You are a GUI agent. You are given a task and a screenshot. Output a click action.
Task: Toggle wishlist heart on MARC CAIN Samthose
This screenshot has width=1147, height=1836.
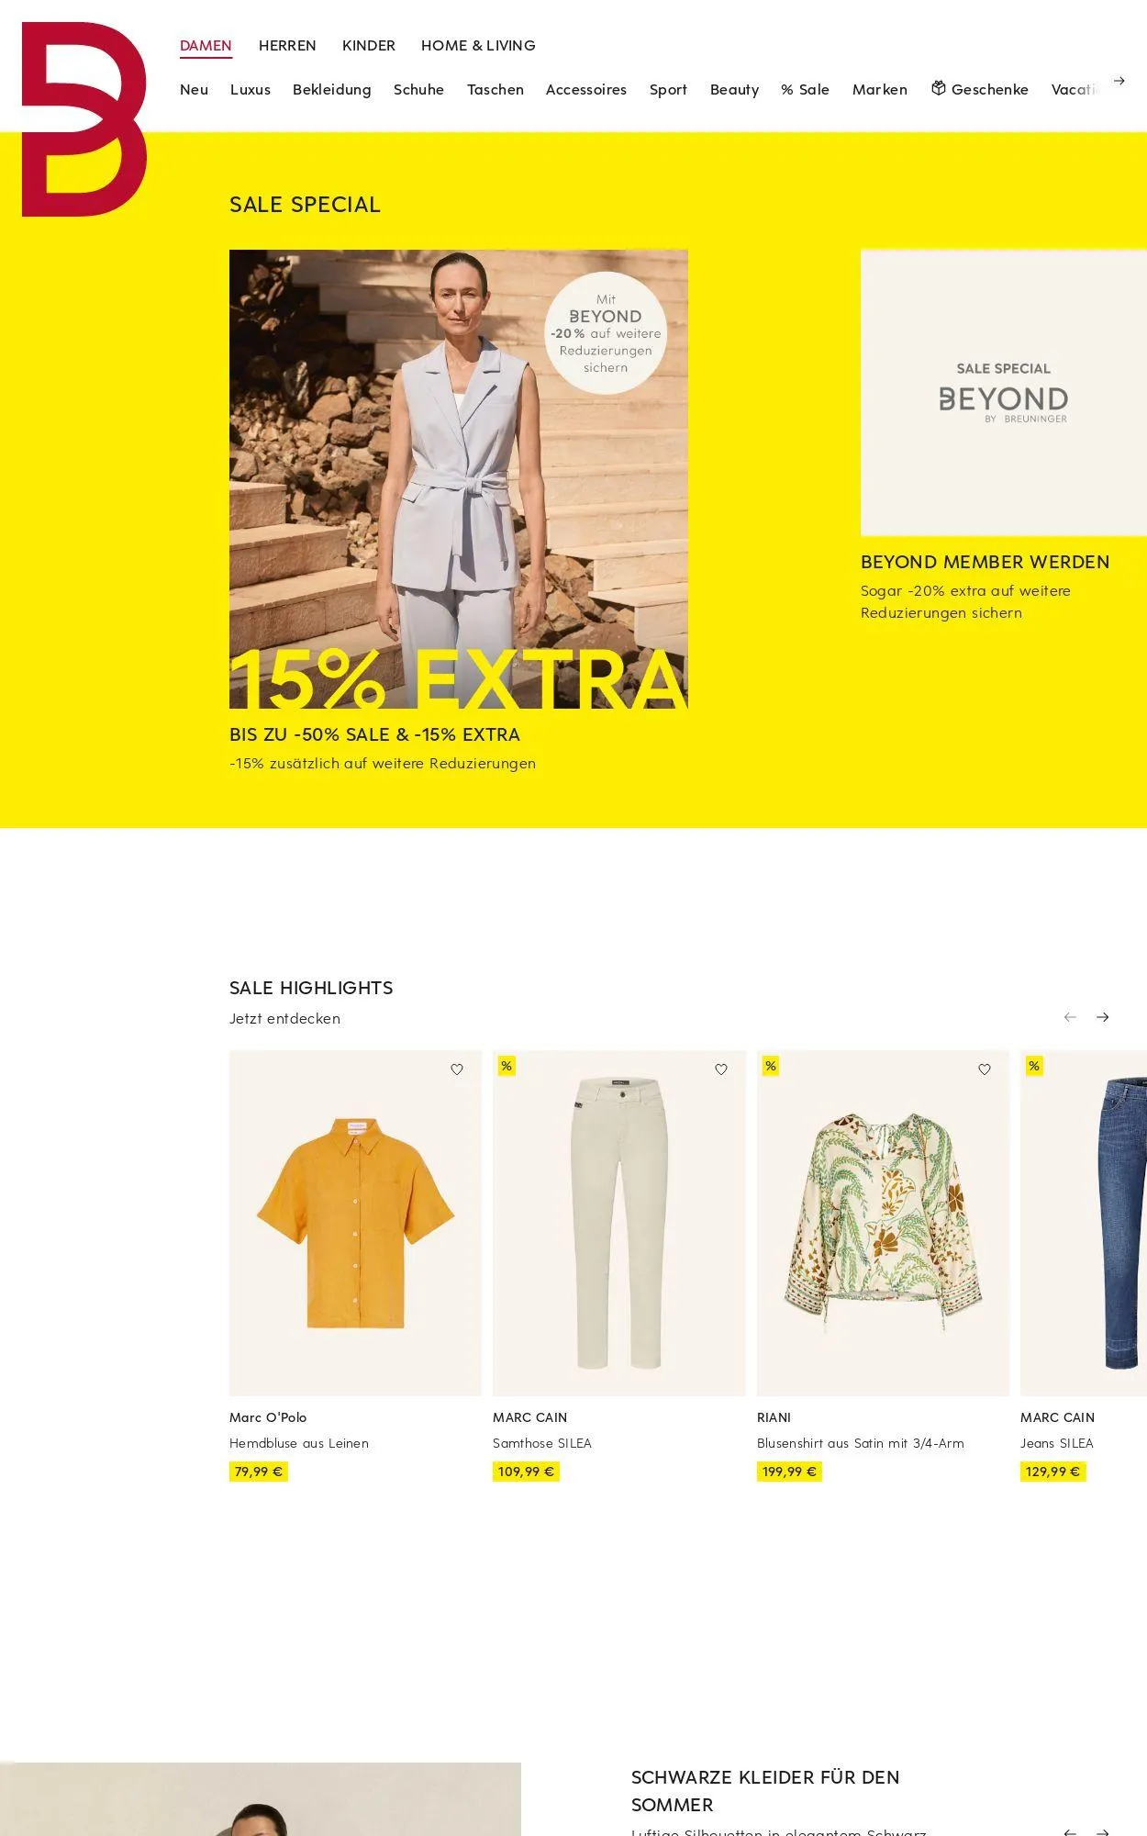(x=721, y=1069)
